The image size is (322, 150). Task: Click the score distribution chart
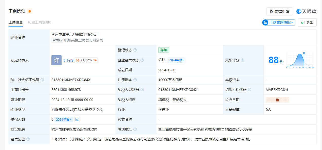coord(300,60)
